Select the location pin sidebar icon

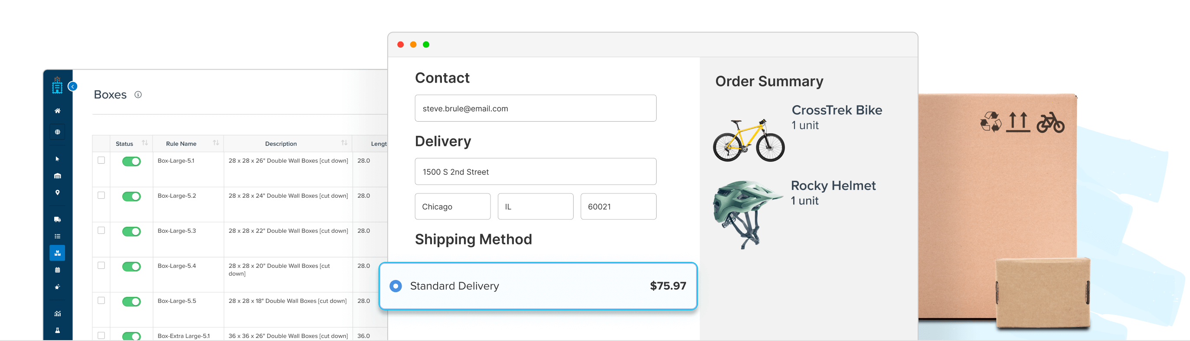coord(57,193)
